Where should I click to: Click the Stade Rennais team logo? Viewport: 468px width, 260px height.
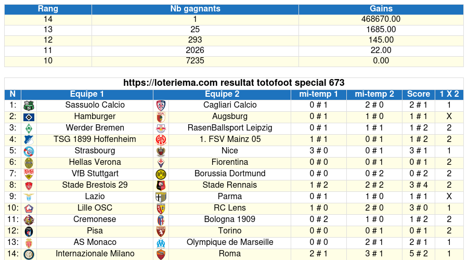tap(161, 186)
